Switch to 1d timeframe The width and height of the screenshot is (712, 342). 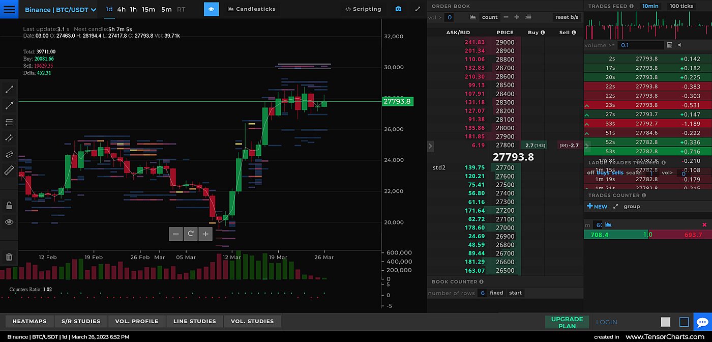[109, 9]
